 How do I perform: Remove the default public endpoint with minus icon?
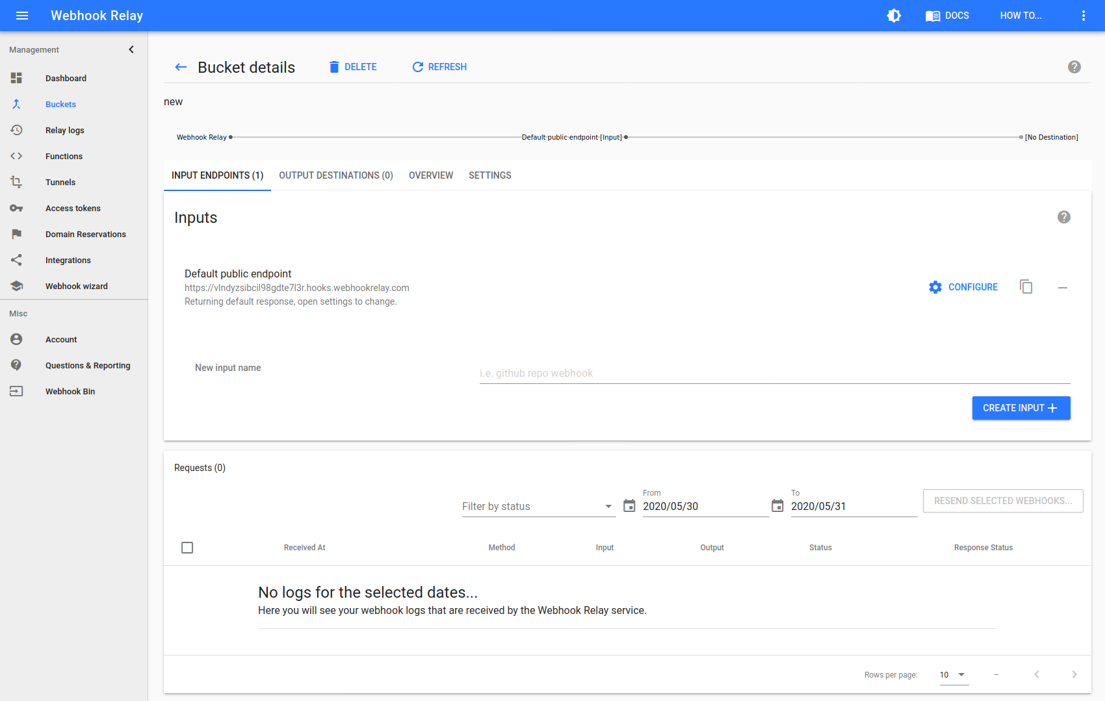point(1062,287)
